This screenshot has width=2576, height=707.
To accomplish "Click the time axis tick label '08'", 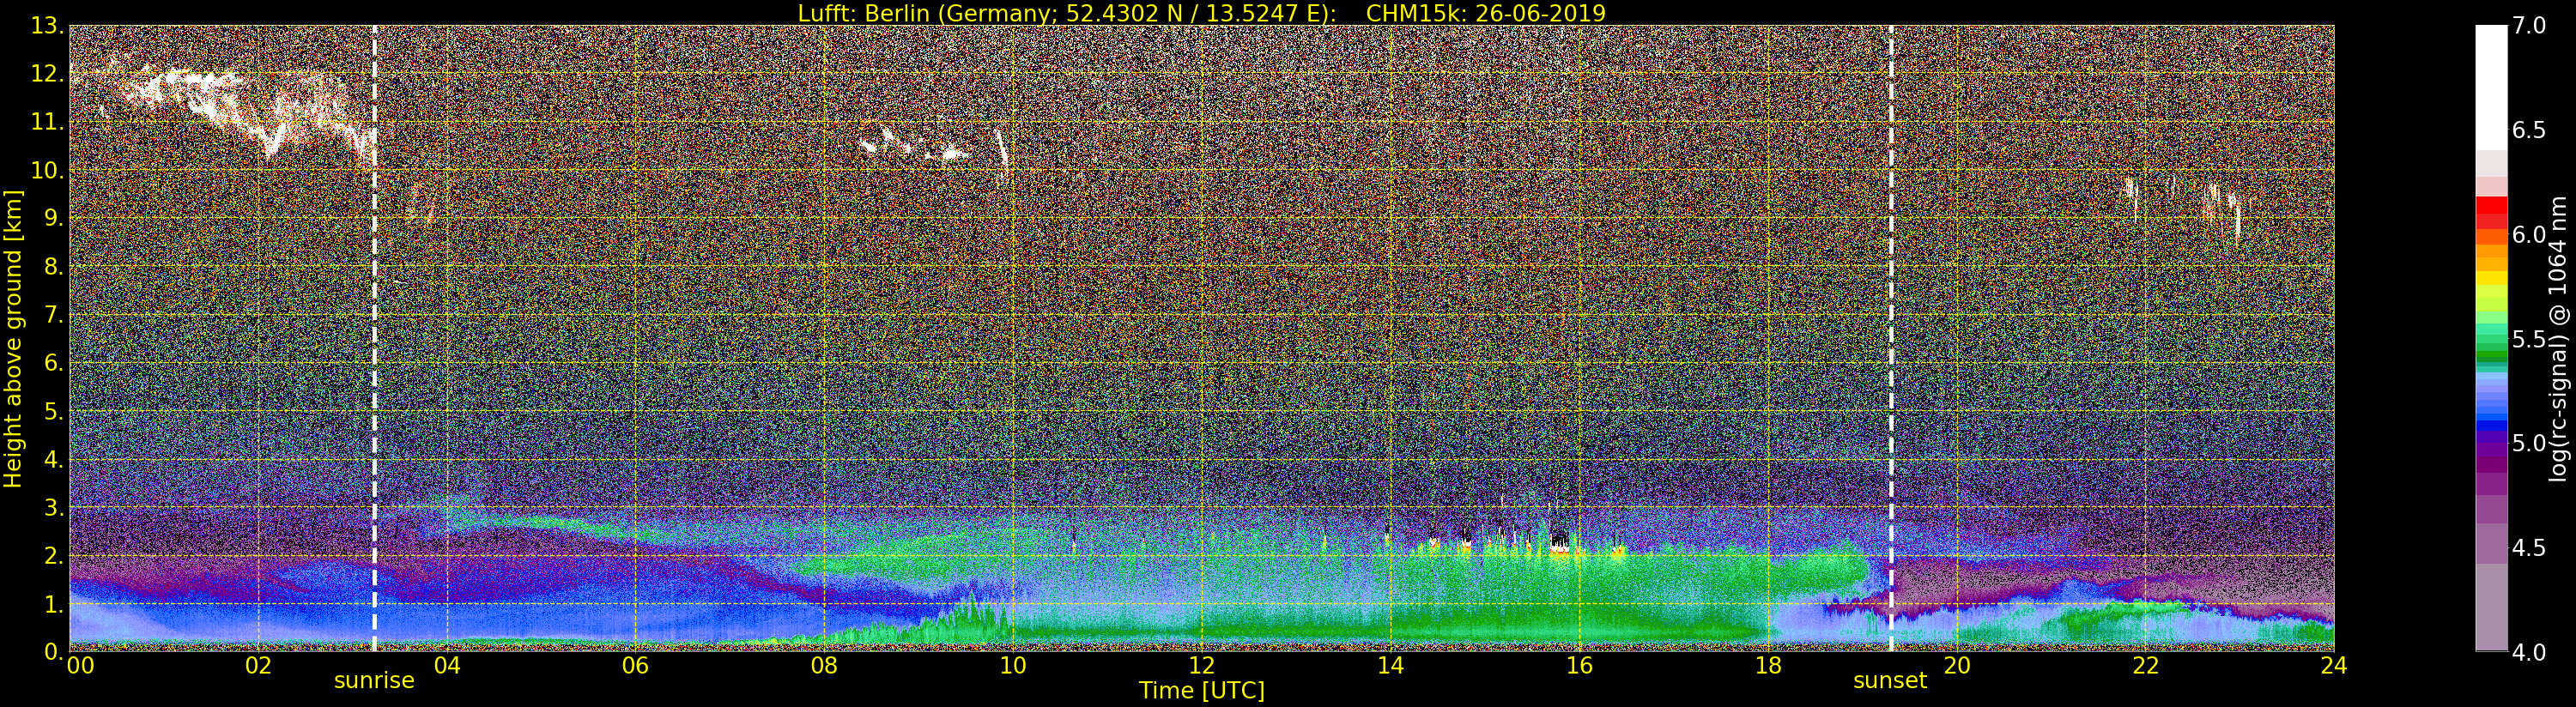I will pos(824,665).
